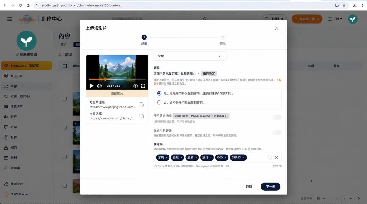Open 評論 in sidebar
The image size is (367, 204).
pos(26,127)
